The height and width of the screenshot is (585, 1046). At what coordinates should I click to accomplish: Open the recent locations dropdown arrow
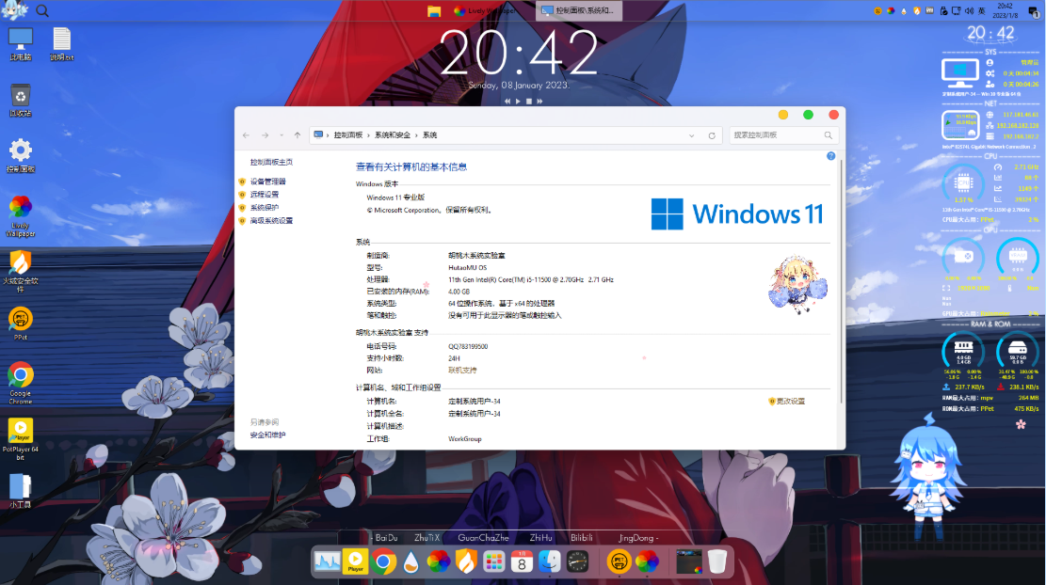click(282, 135)
